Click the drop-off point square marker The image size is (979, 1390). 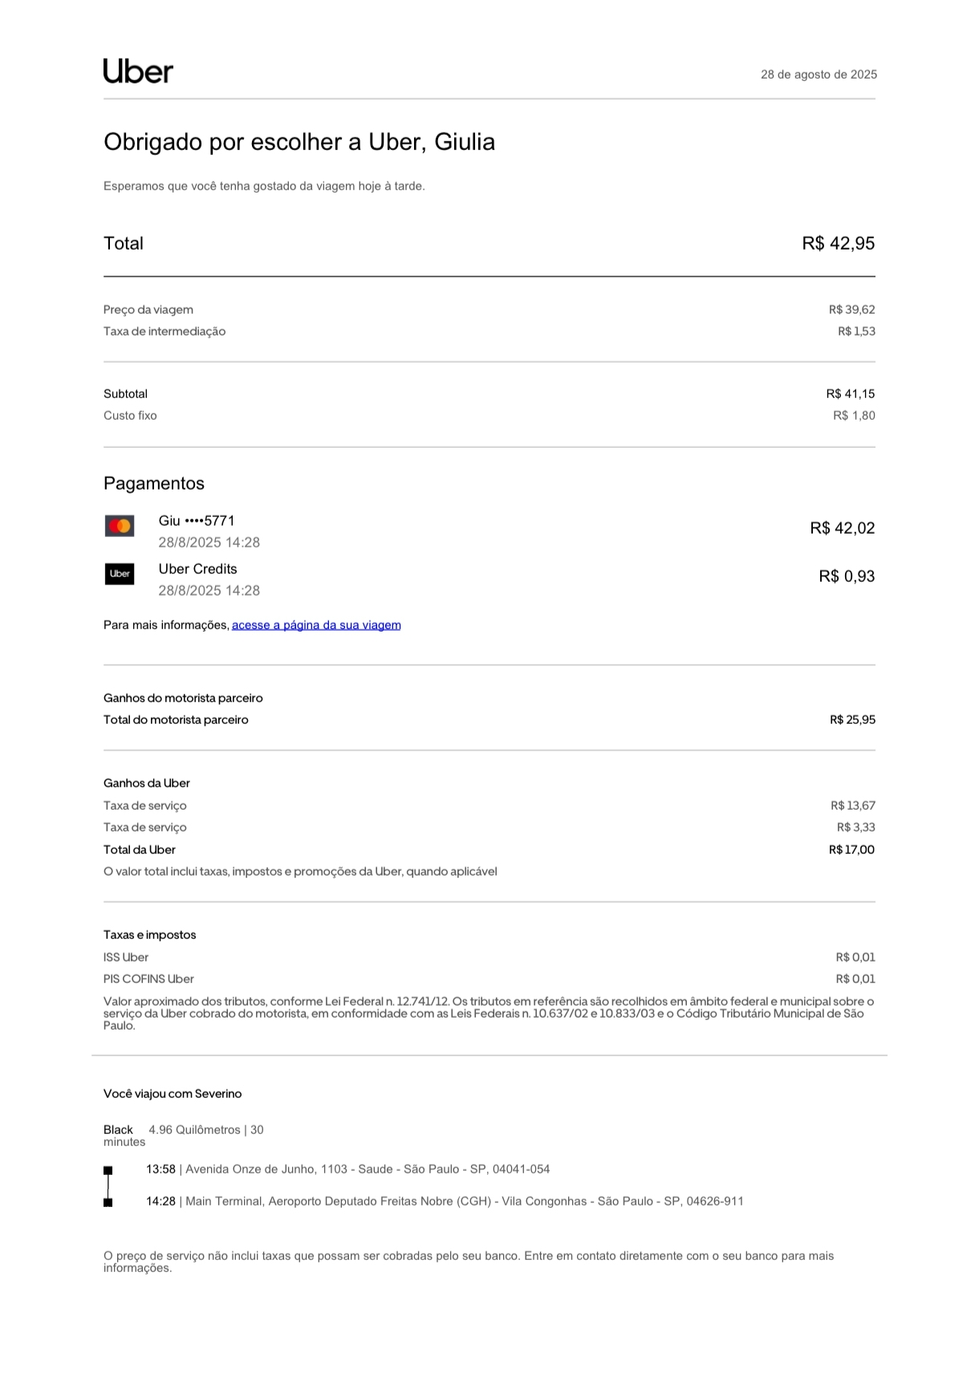pos(108,1202)
